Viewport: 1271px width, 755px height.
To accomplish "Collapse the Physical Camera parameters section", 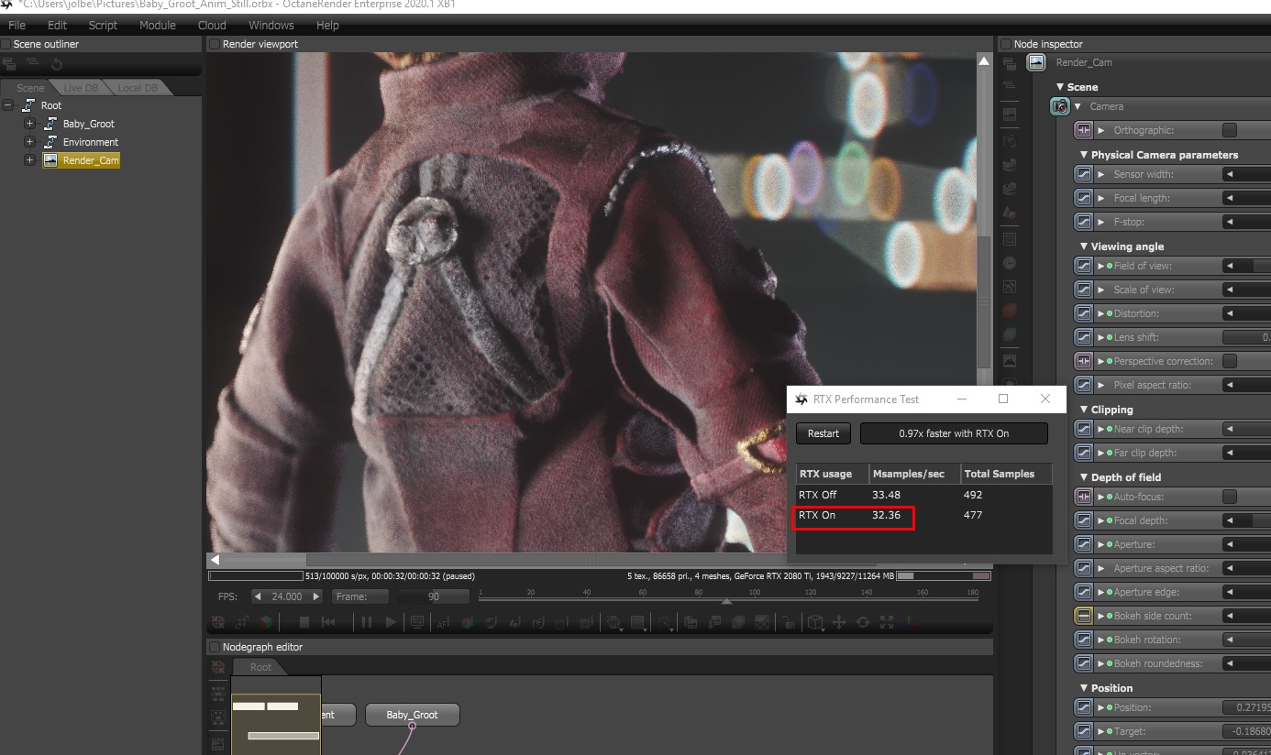I will [x=1084, y=155].
